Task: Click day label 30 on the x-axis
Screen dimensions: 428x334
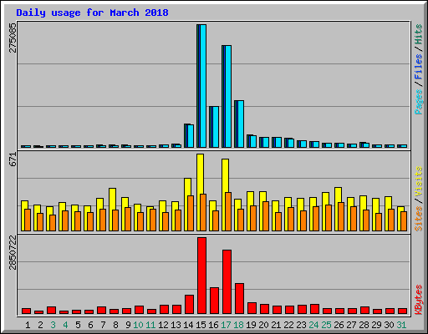Action: (x=389, y=325)
